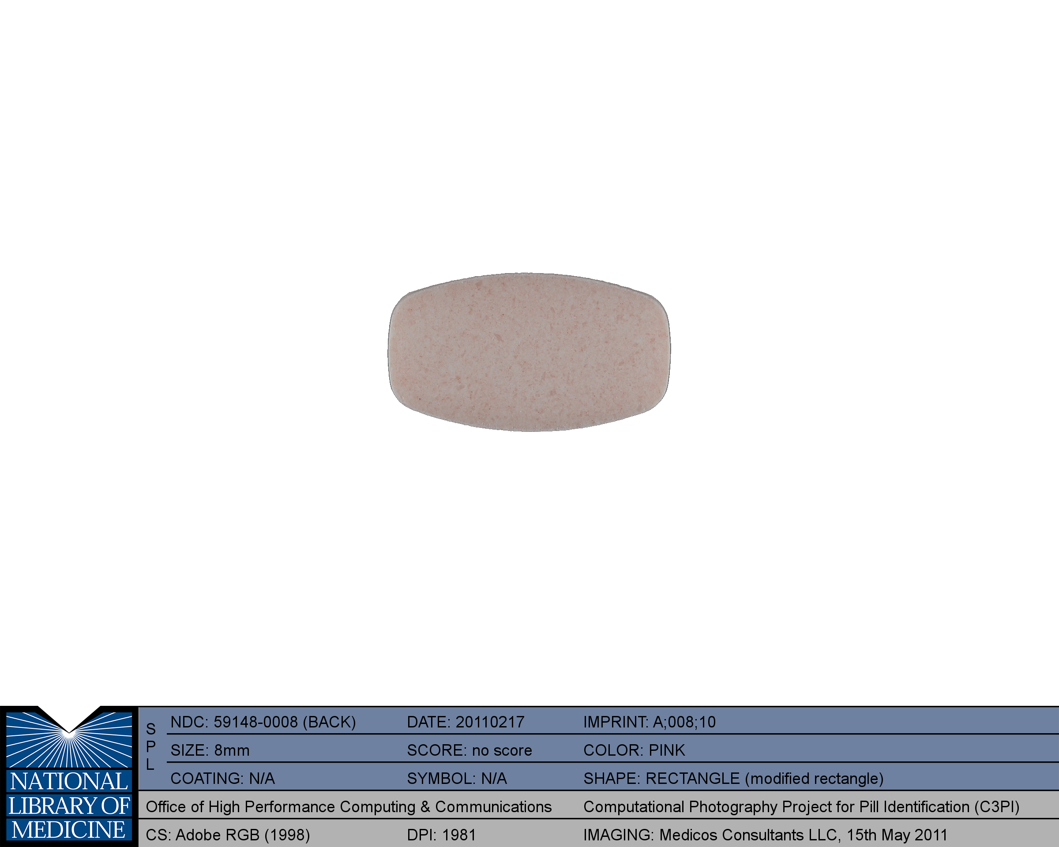1059x847 pixels.
Task: Click the COLOR PINK label
Action: tap(634, 750)
